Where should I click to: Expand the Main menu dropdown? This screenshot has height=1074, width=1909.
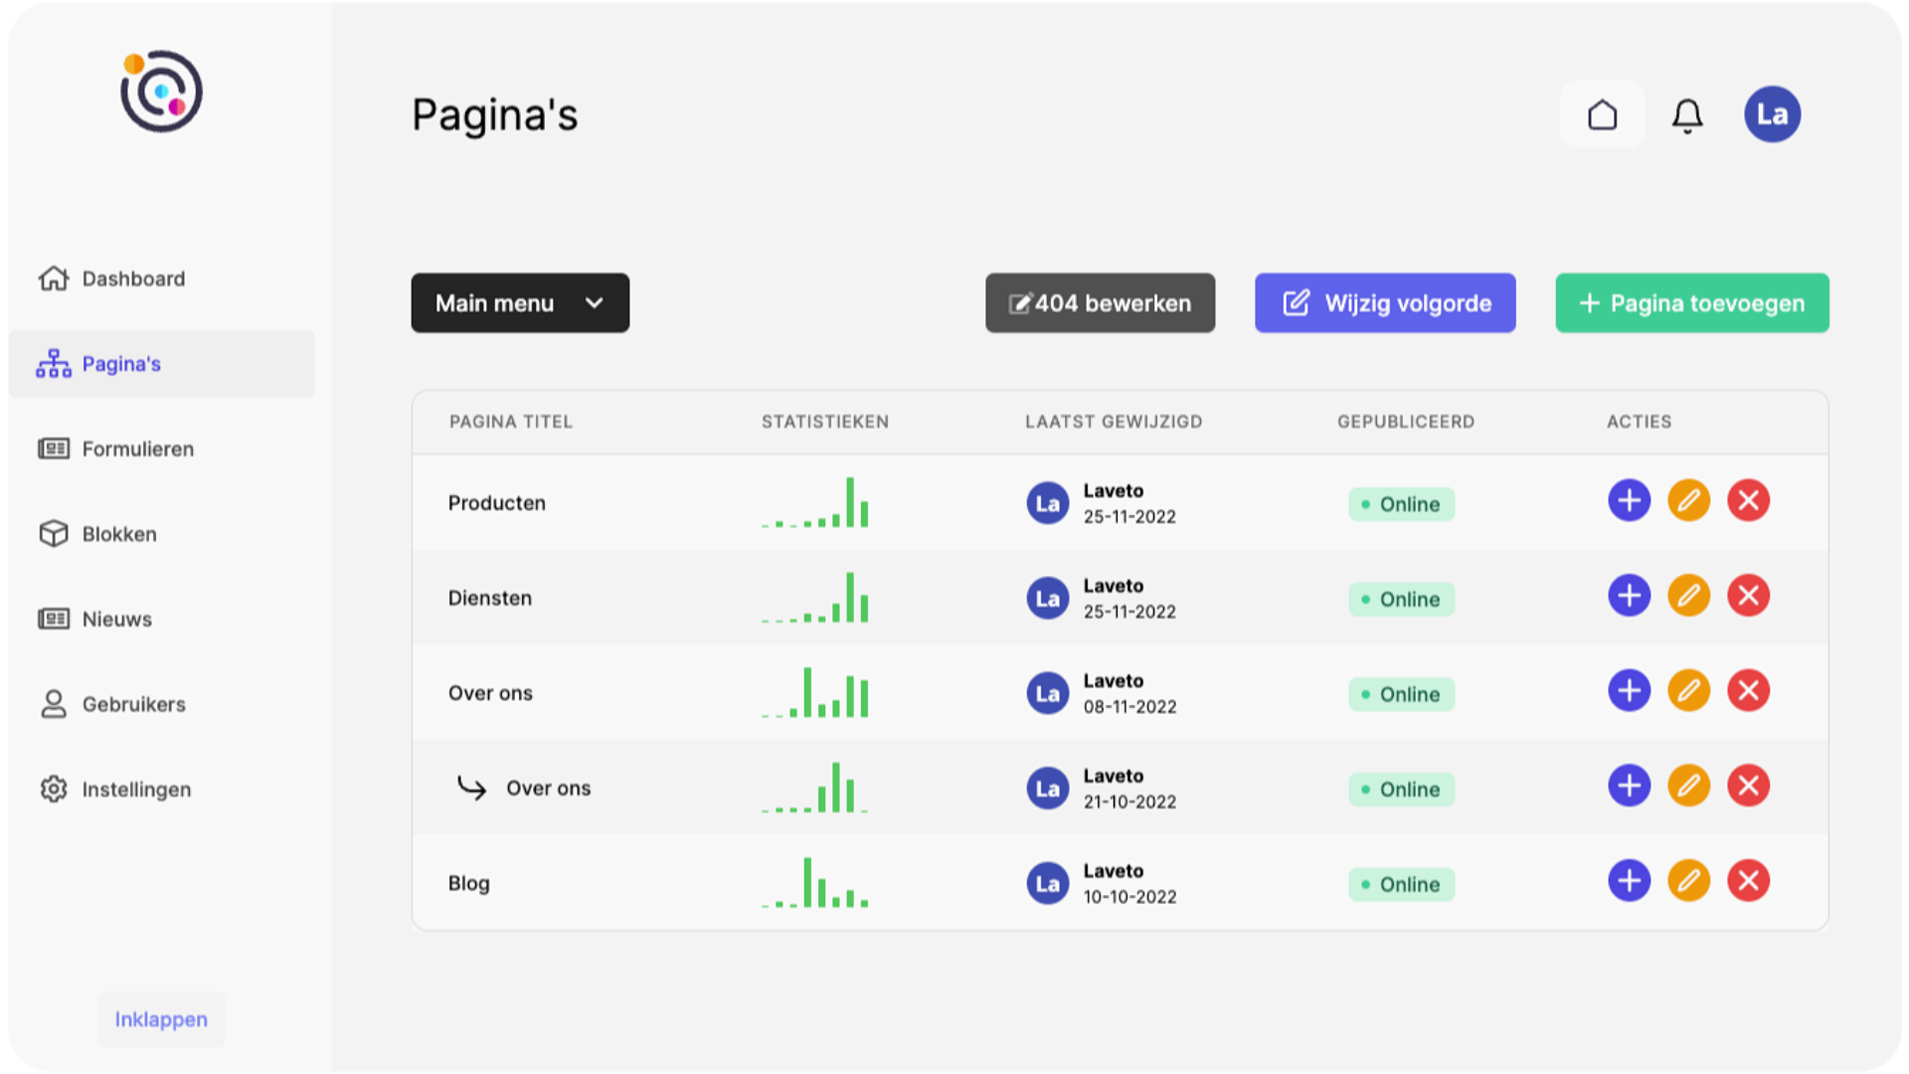(520, 303)
